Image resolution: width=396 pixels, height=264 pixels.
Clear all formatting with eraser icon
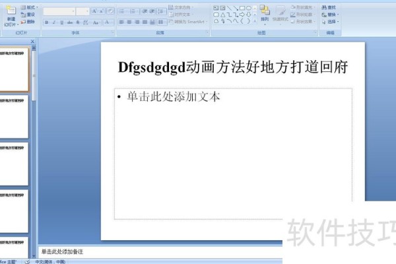(110, 11)
